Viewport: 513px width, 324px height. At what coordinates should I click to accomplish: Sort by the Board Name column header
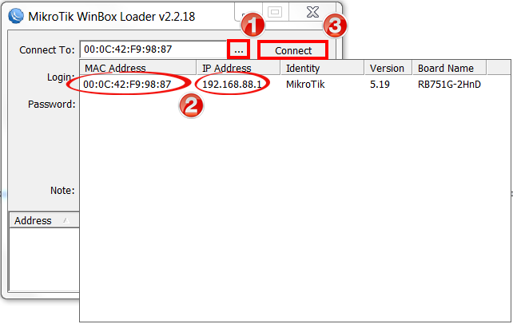coord(450,68)
